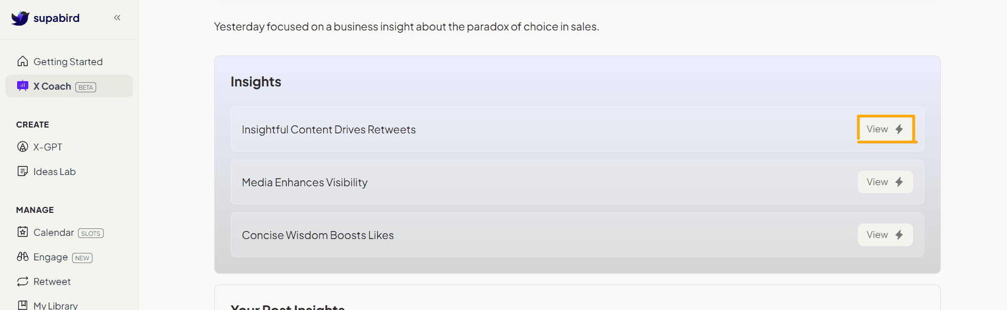The image size is (1007, 310).
Task: Click the Engage binoculars icon
Action: [22, 257]
